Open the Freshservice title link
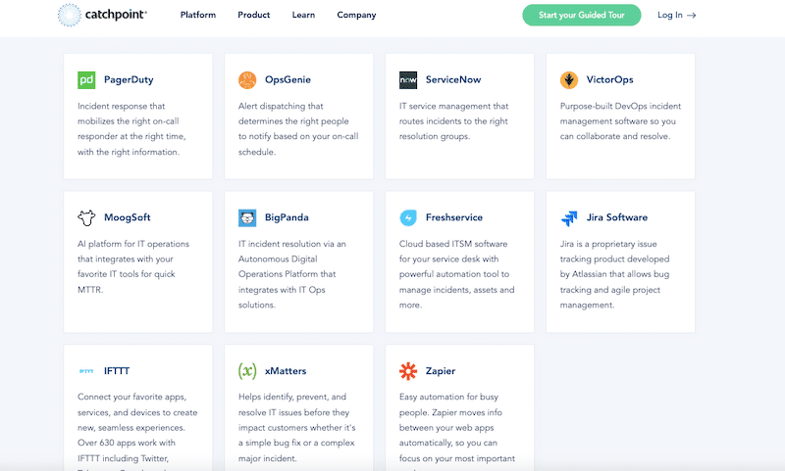Viewport: 785px width, 471px height. click(x=454, y=217)
